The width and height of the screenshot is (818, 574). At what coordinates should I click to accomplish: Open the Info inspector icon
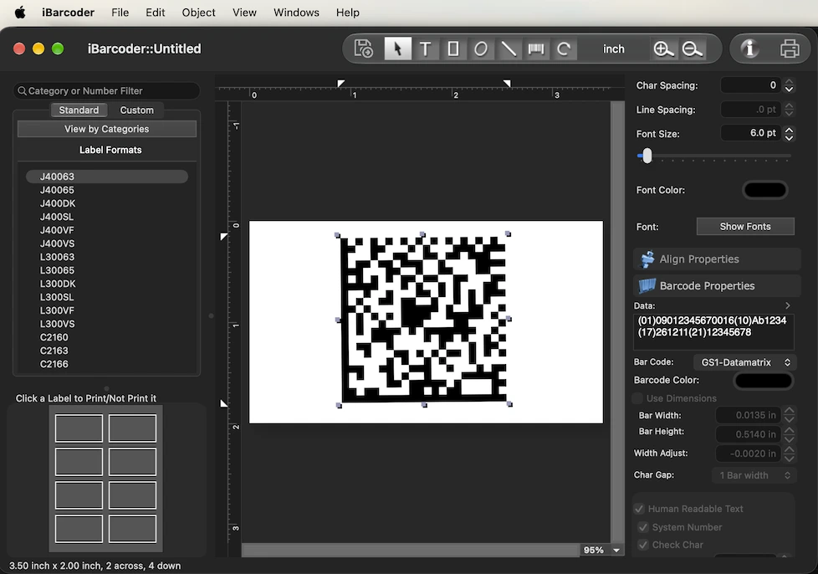(749, 49)
